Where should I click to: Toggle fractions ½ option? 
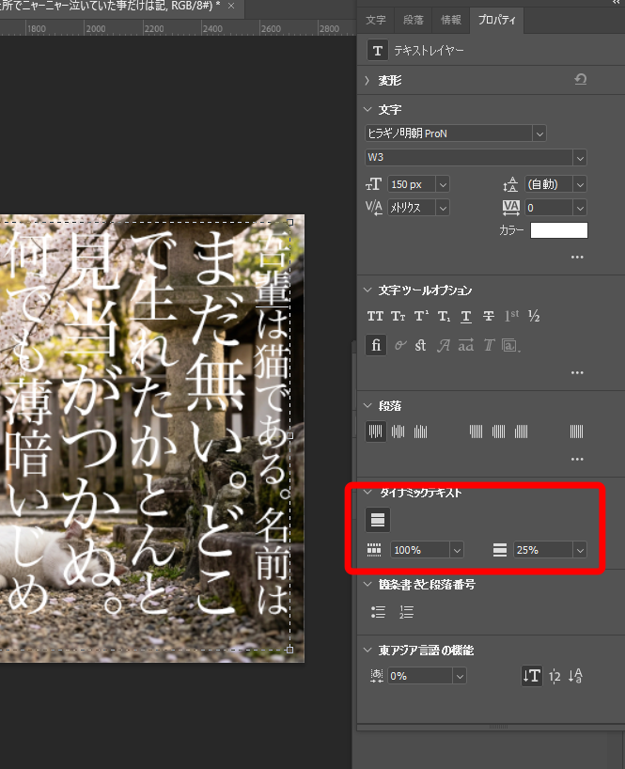tap(535, 316)
